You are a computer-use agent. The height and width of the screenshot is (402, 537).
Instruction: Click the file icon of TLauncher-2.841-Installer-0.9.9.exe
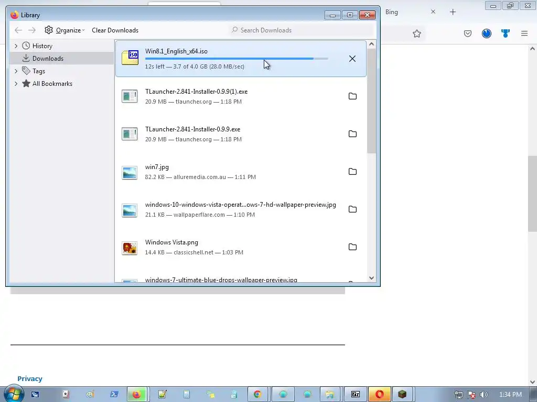[130, 133]
